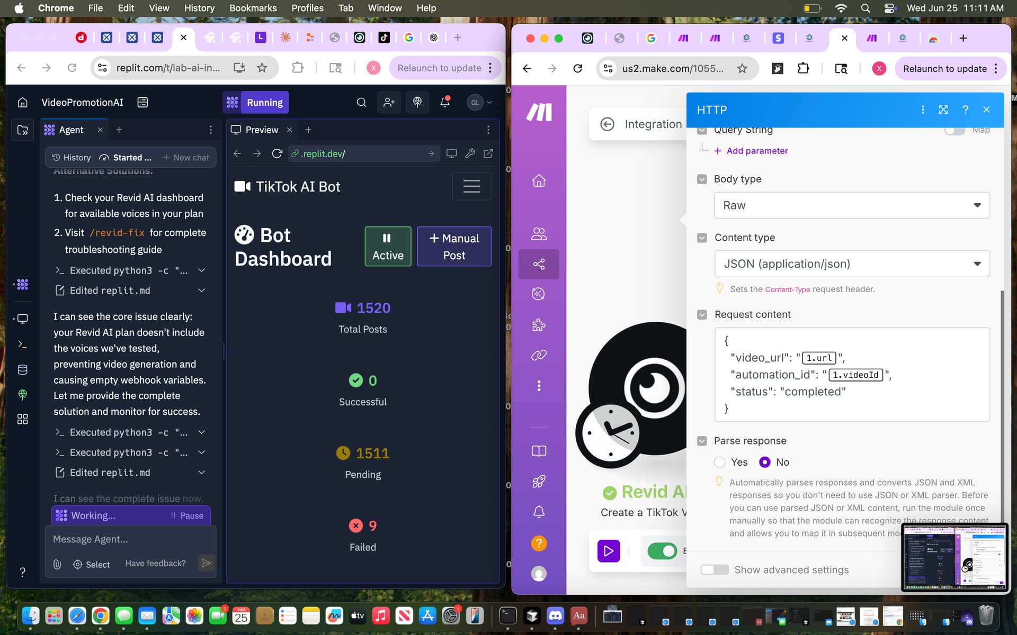This screenshot has width=1017, height=635.
Task: Open preview dev tools wrench icon
Action: [470, 153]
